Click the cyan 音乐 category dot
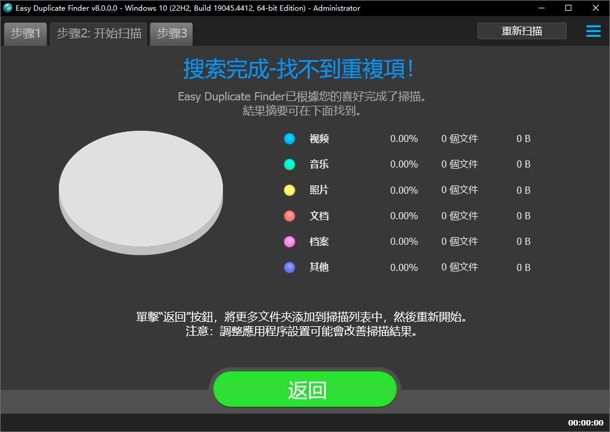 [x=290, y=165]
